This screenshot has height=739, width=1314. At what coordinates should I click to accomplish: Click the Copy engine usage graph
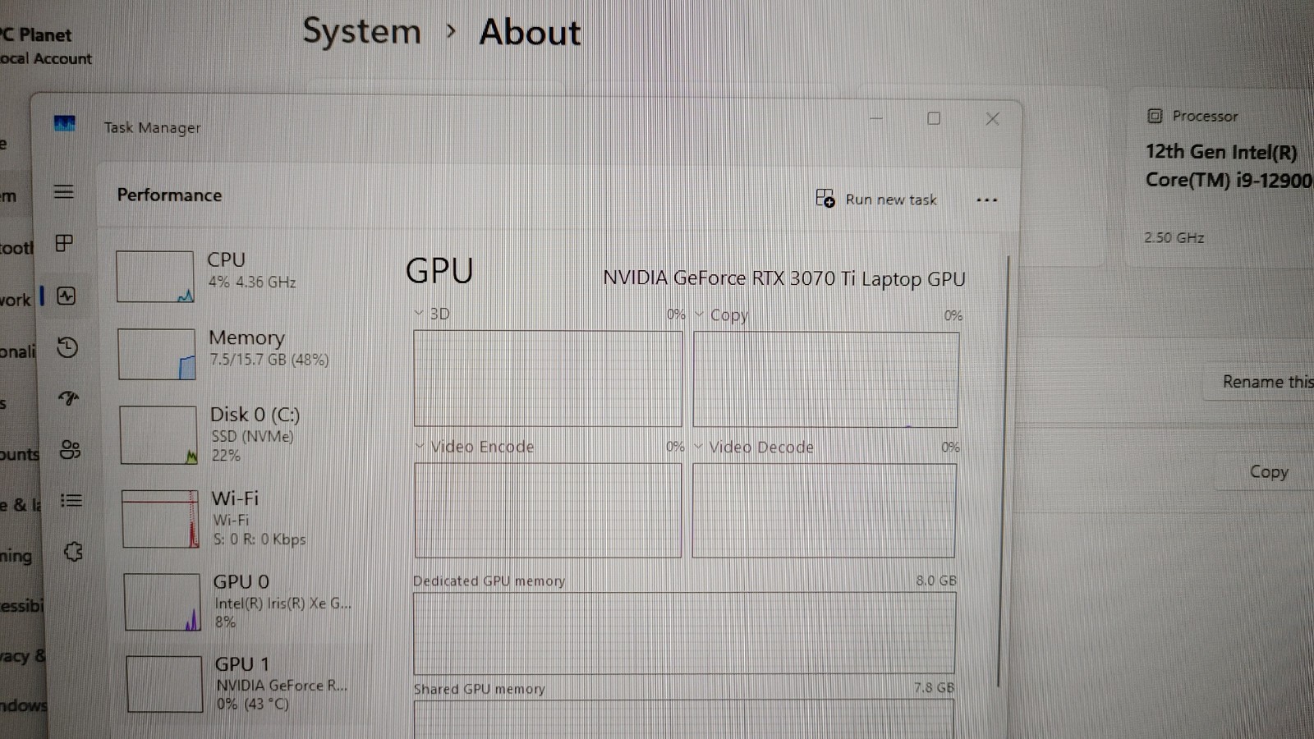point(825,379)
